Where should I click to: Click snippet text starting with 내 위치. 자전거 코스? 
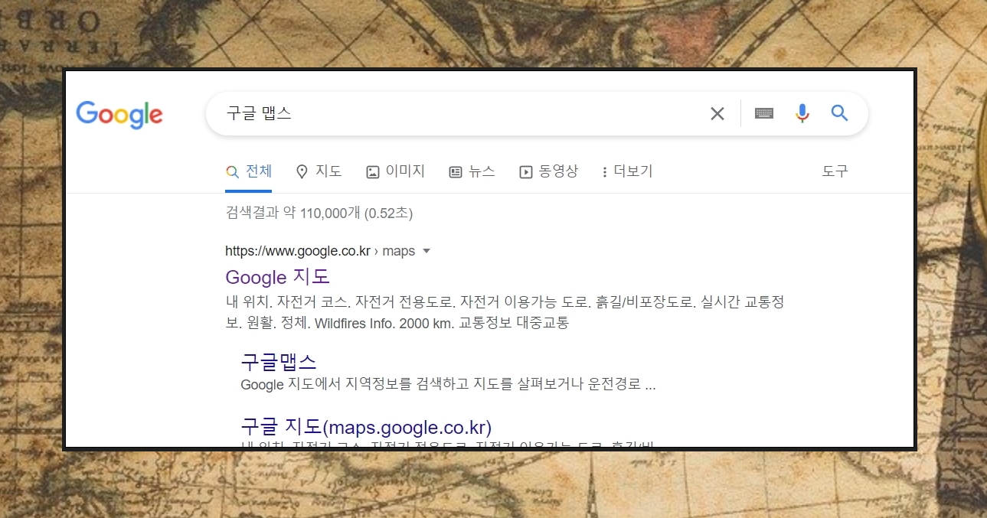pos(505,312)
